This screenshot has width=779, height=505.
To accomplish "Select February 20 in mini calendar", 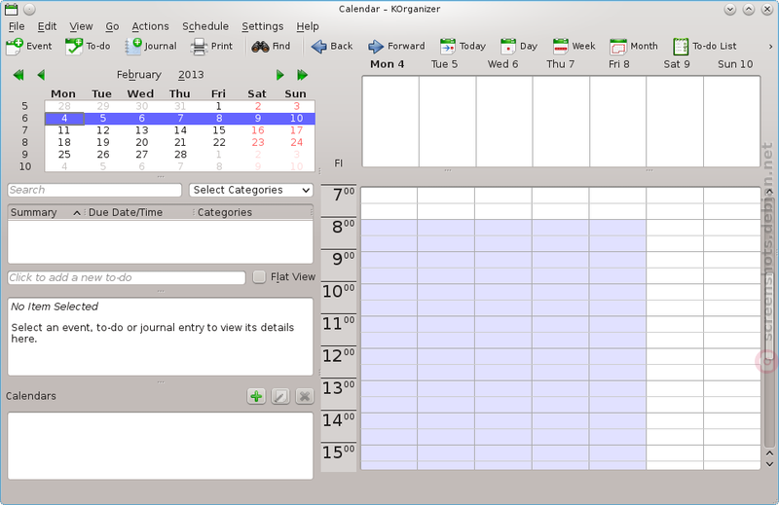I will [x=141, y=142].
